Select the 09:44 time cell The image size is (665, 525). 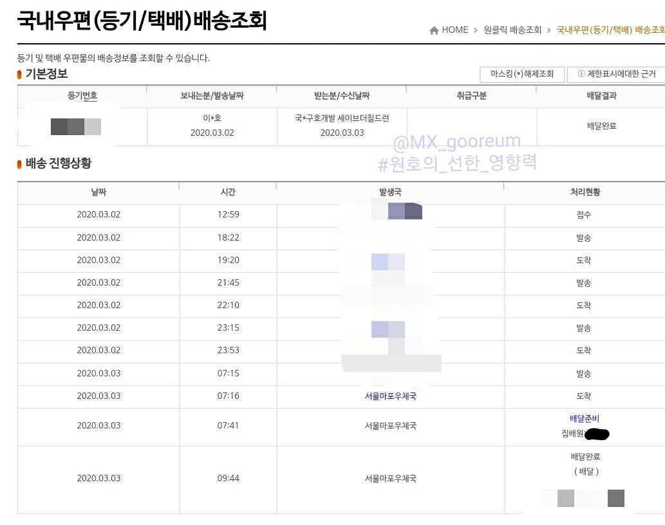point(228,479)
